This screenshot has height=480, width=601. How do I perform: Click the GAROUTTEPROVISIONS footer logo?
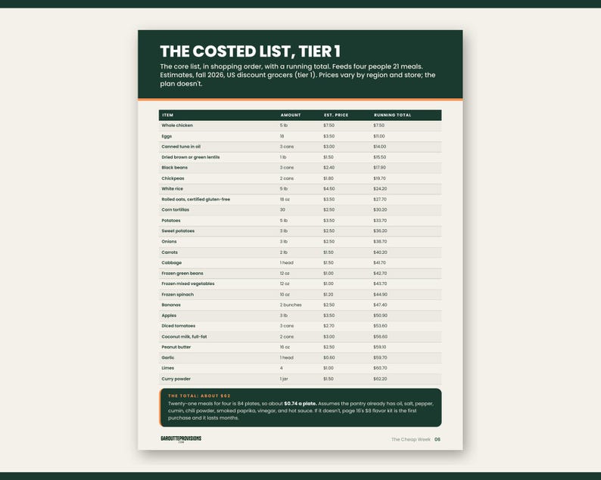[x=181, y=439]
